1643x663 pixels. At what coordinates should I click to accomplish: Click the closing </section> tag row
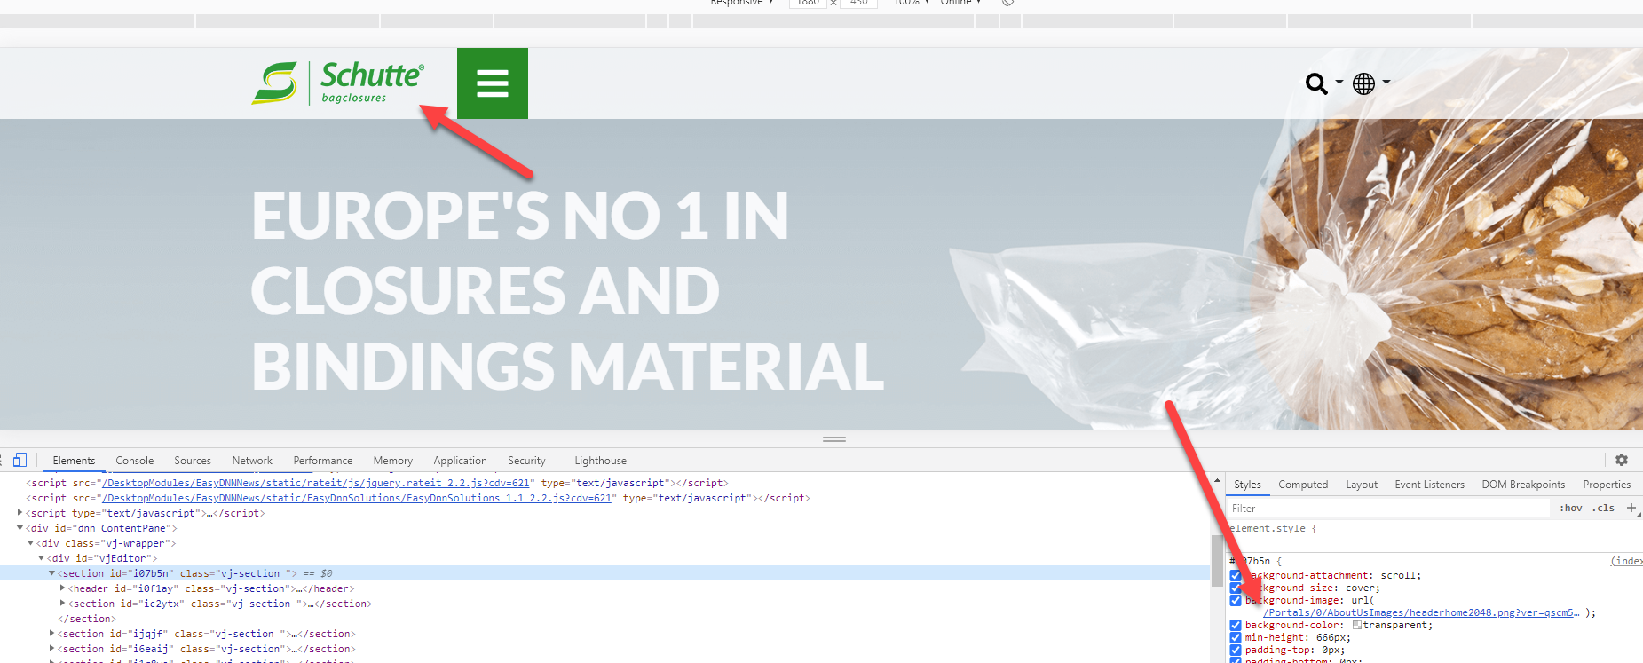[87, 619]
